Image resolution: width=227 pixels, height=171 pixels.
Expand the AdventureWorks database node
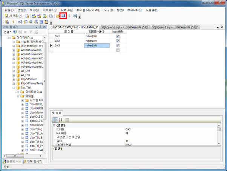(x=14, y=50)
